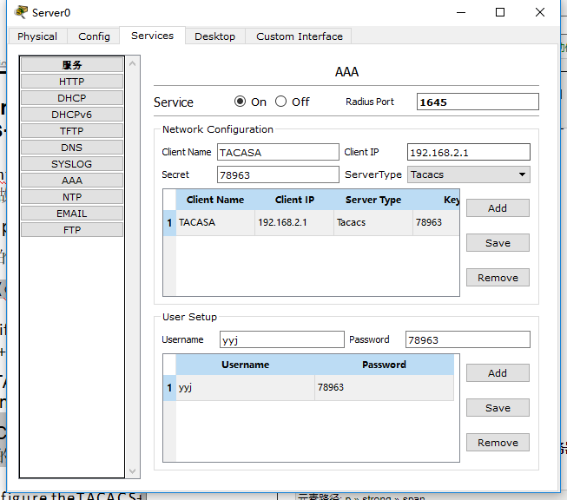
Task: Switch to the Physical tab
Action: tap(37, 36)
